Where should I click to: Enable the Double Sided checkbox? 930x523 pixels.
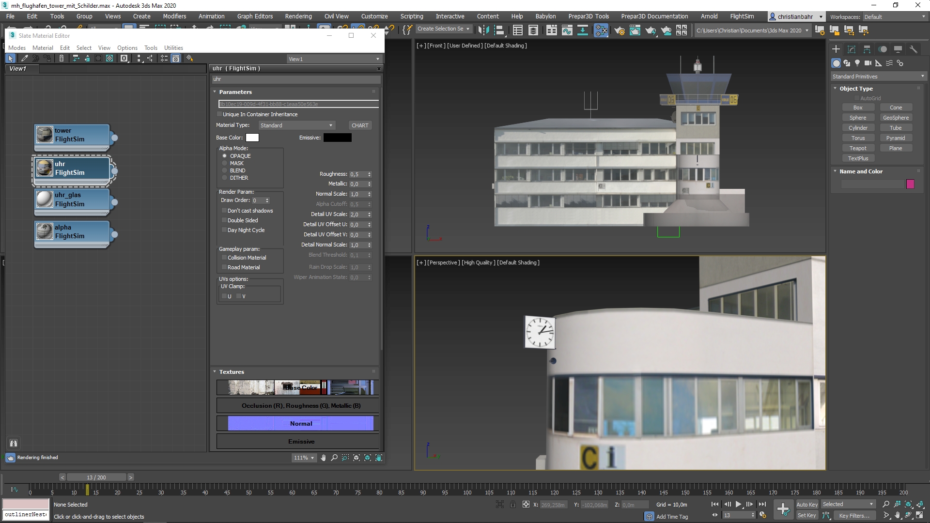[x=224, y=220]
